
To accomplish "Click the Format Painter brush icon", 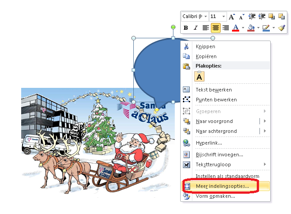I will click(282, 28).
